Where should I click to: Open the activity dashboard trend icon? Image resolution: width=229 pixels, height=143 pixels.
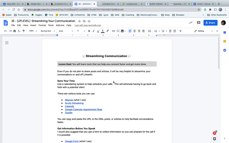pyautogui.click(x=191, y=23)
